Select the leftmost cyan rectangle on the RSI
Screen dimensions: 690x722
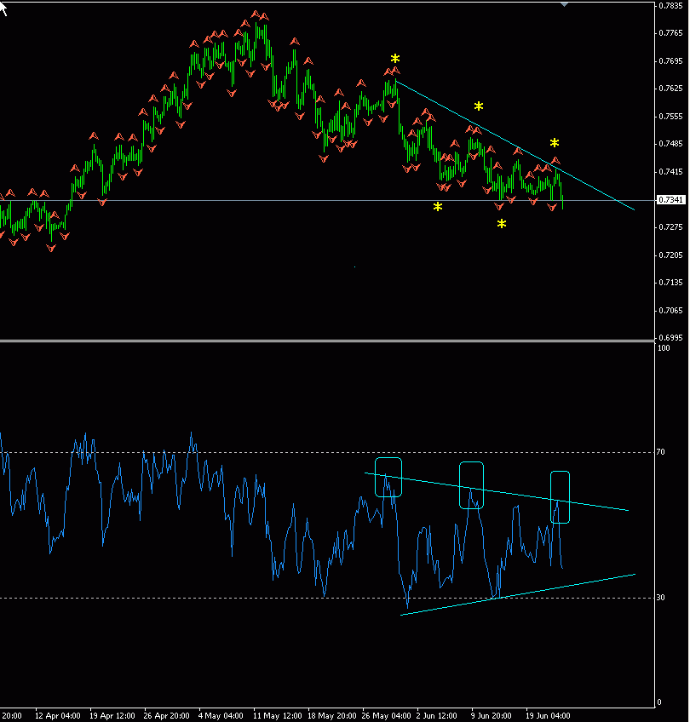coord(388,478)
